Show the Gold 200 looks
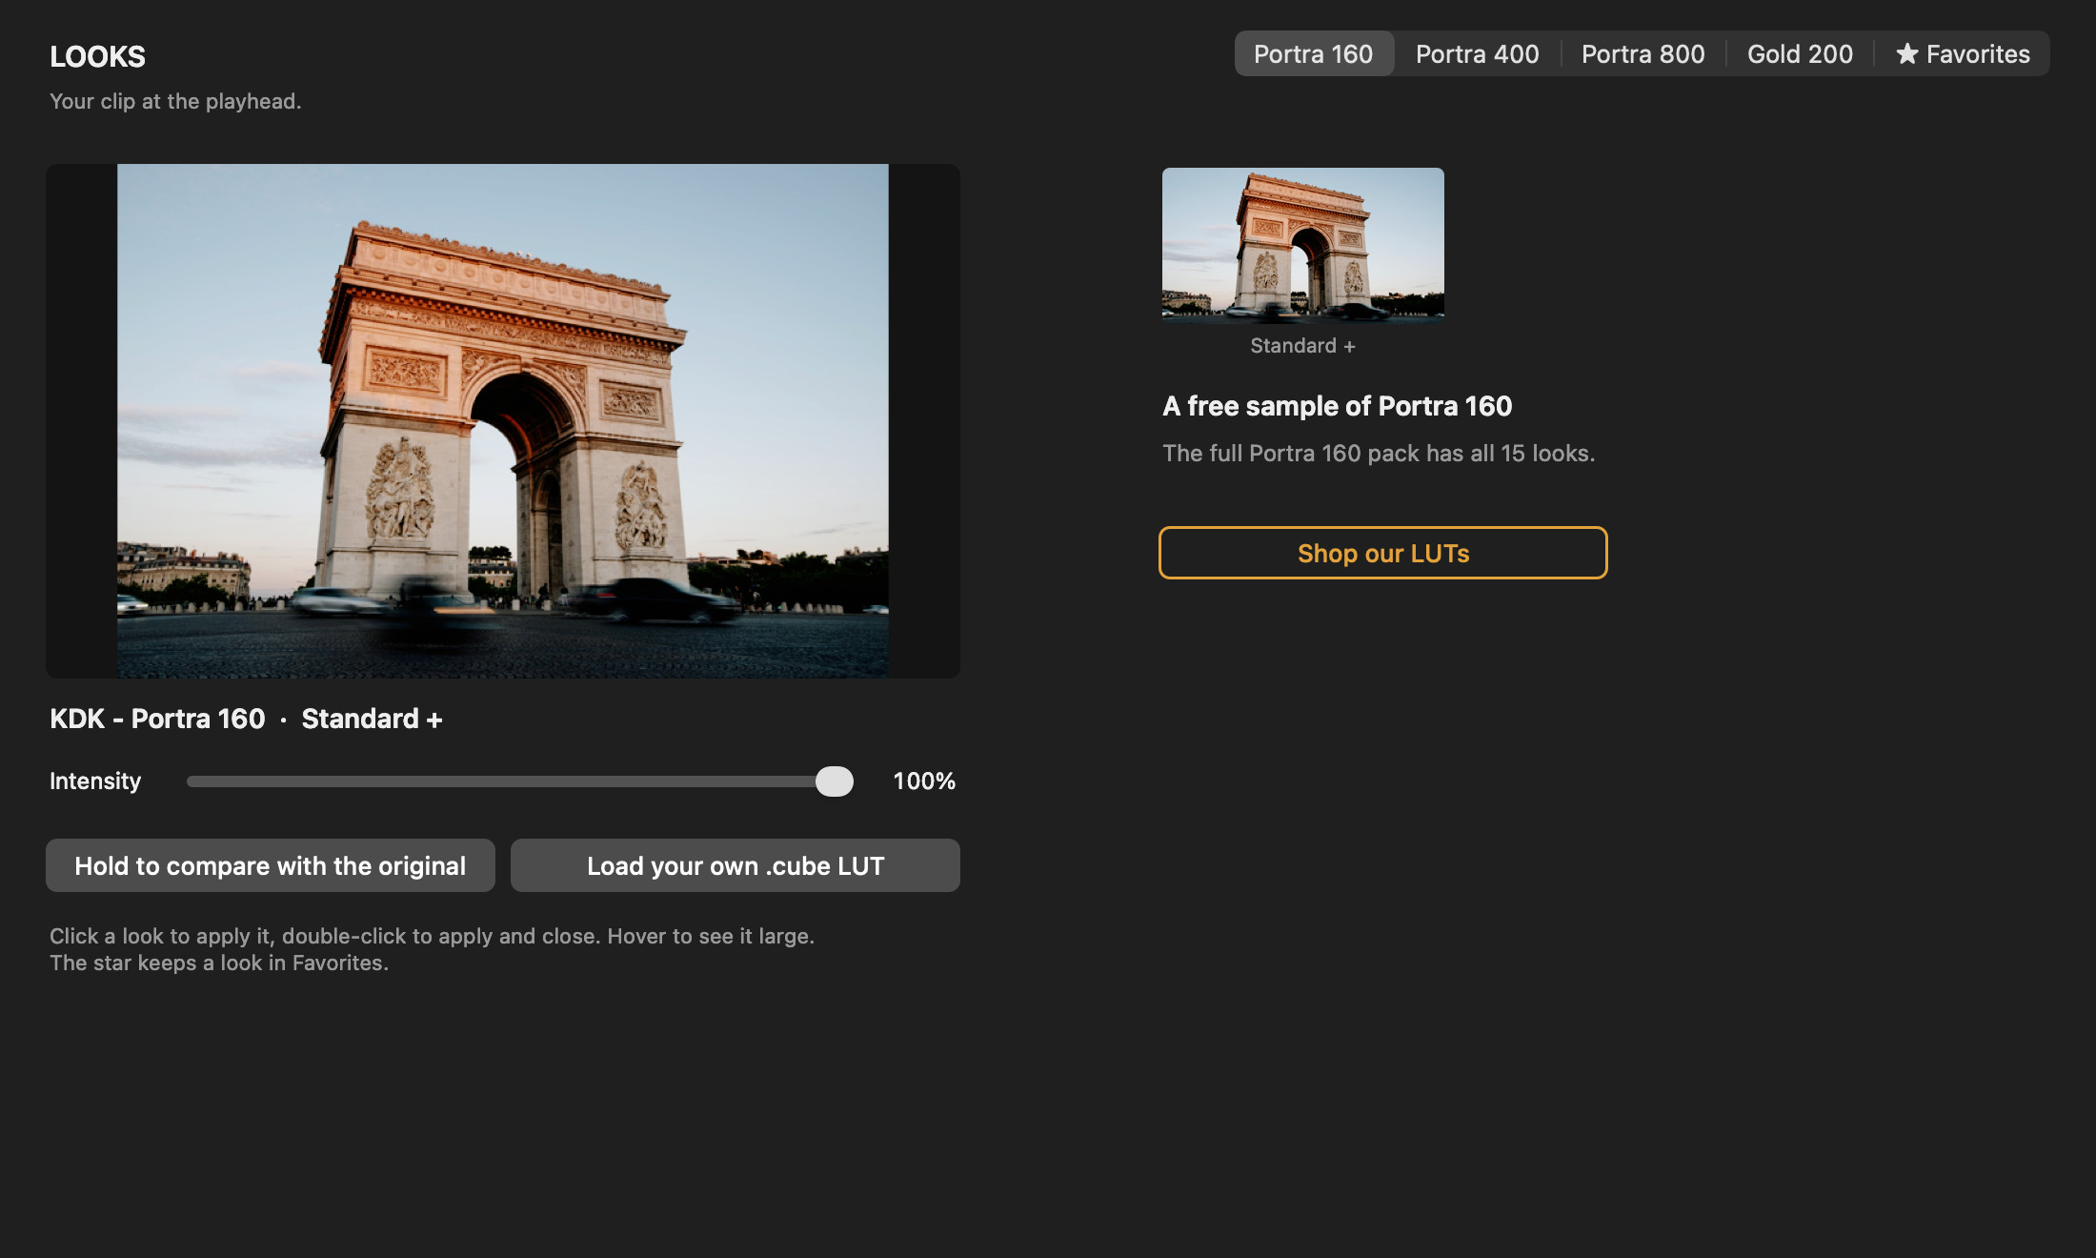This screenshot has height=1258, width=2096. pyautogui.click(x=1800, y=54)
